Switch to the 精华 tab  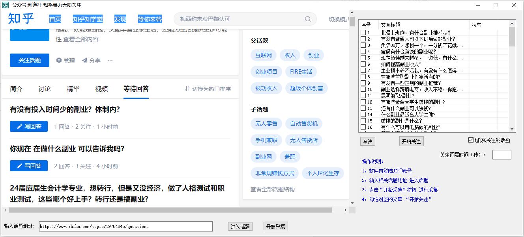pos(73,89)
